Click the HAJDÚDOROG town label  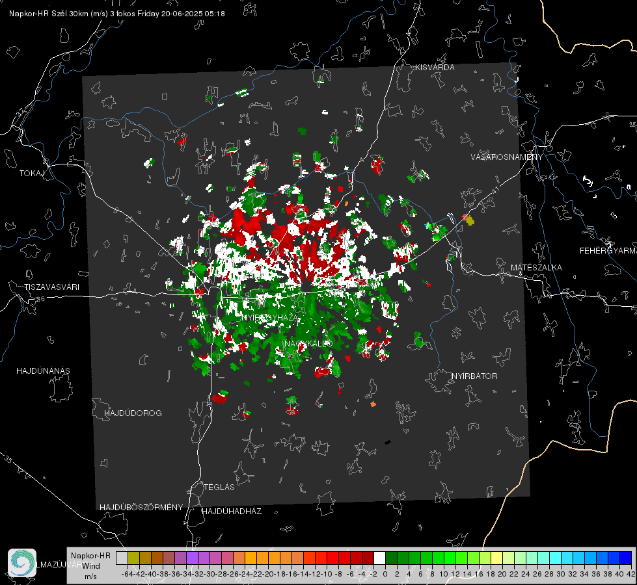[133, 413]
